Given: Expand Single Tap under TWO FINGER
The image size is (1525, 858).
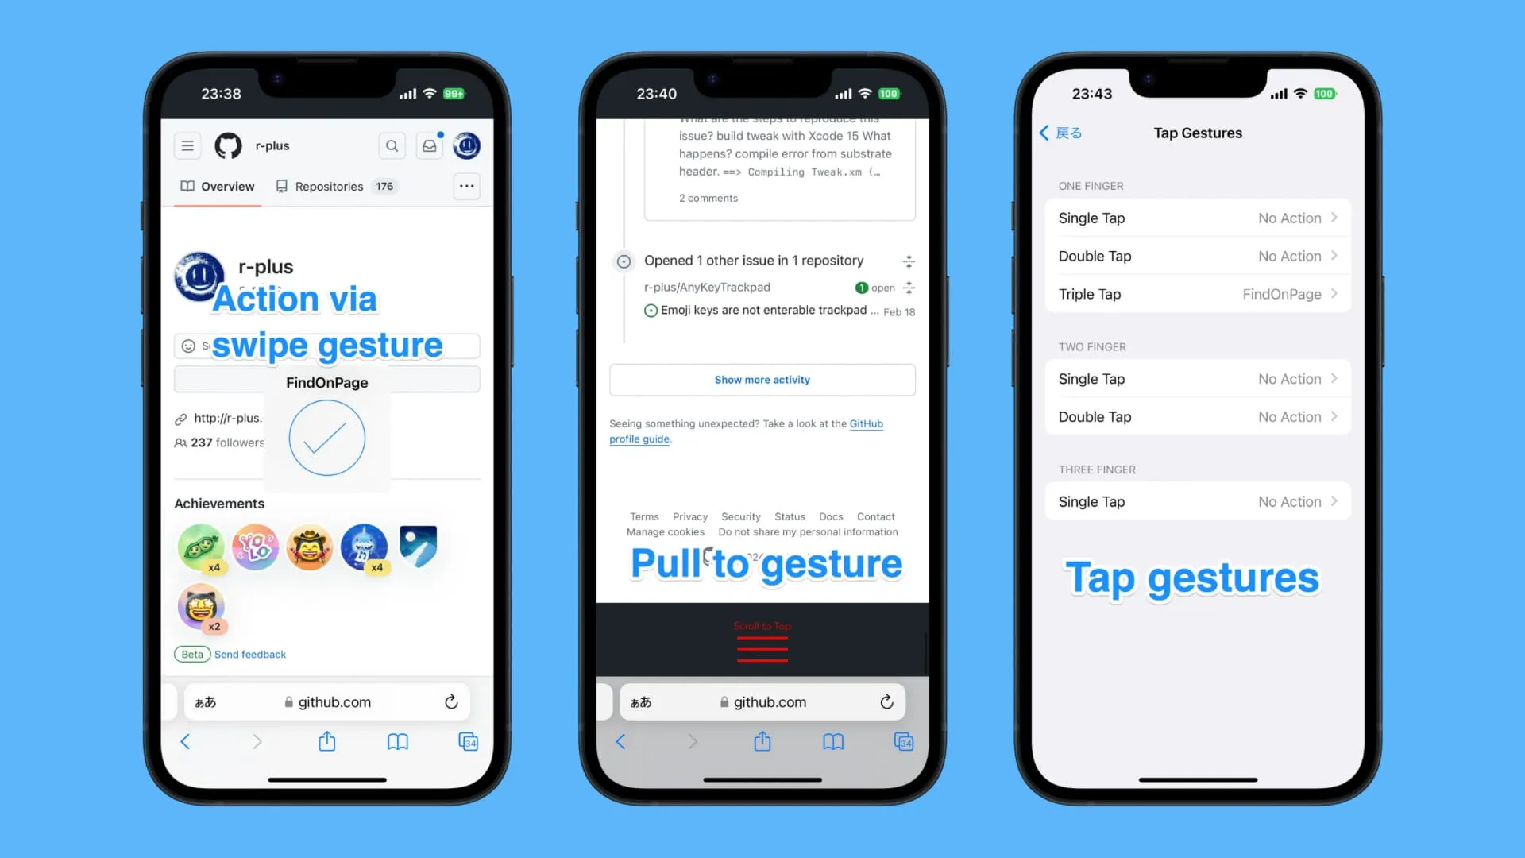Looking at the screenshot, I should (1197, 378).
